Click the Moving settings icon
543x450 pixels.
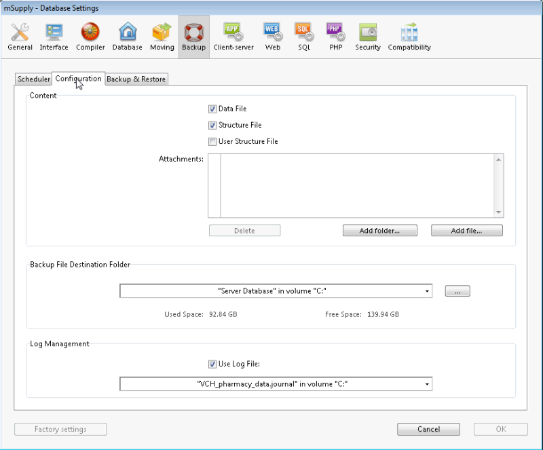[x=162, y=35]
